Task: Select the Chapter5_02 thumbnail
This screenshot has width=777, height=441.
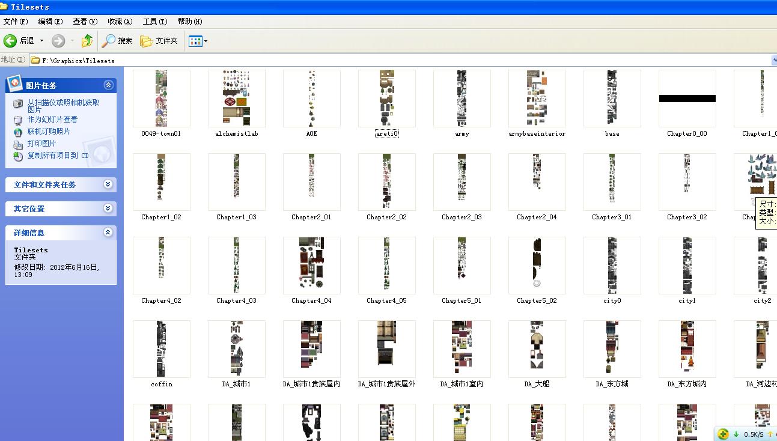Action: tap(537, 266)
